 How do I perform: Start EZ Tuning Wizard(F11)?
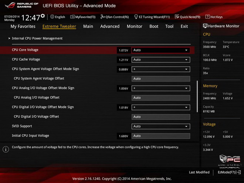click(x=152, y=17)
